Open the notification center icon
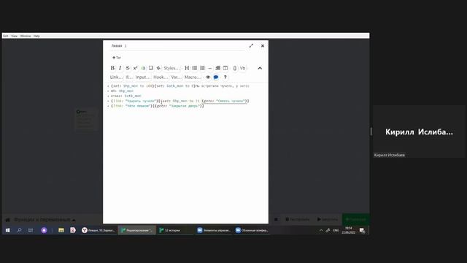The image size is (467, 263). (x=362, y=230)
